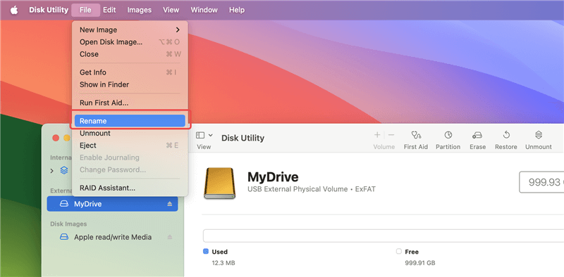The image size is (564, 277).
Task: Choose Eject from the File menu
Action: (x=130, y=146)
